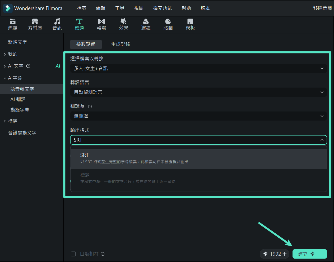Image resolution: width=334 pixels, height=262 pixels.
Task: Choose the SRT option in the list
Action: click(198, 159)
